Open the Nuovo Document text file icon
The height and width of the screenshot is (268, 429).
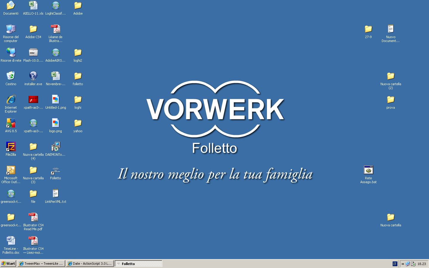[391, 29]
